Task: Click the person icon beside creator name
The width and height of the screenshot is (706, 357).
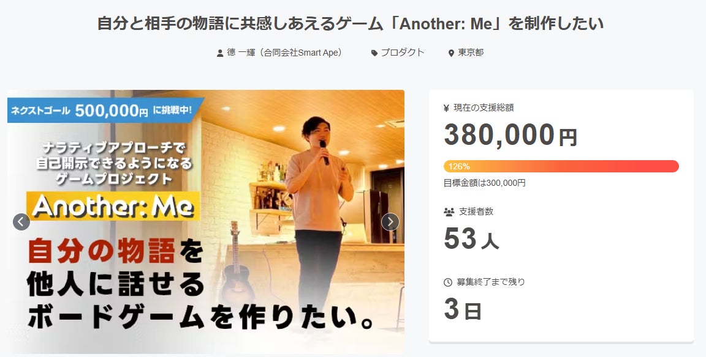Action: 220,53
